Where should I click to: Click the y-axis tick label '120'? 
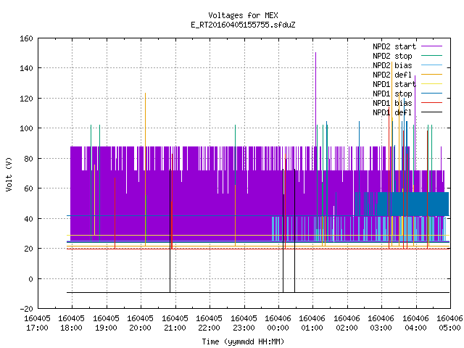tap(26, 99)
